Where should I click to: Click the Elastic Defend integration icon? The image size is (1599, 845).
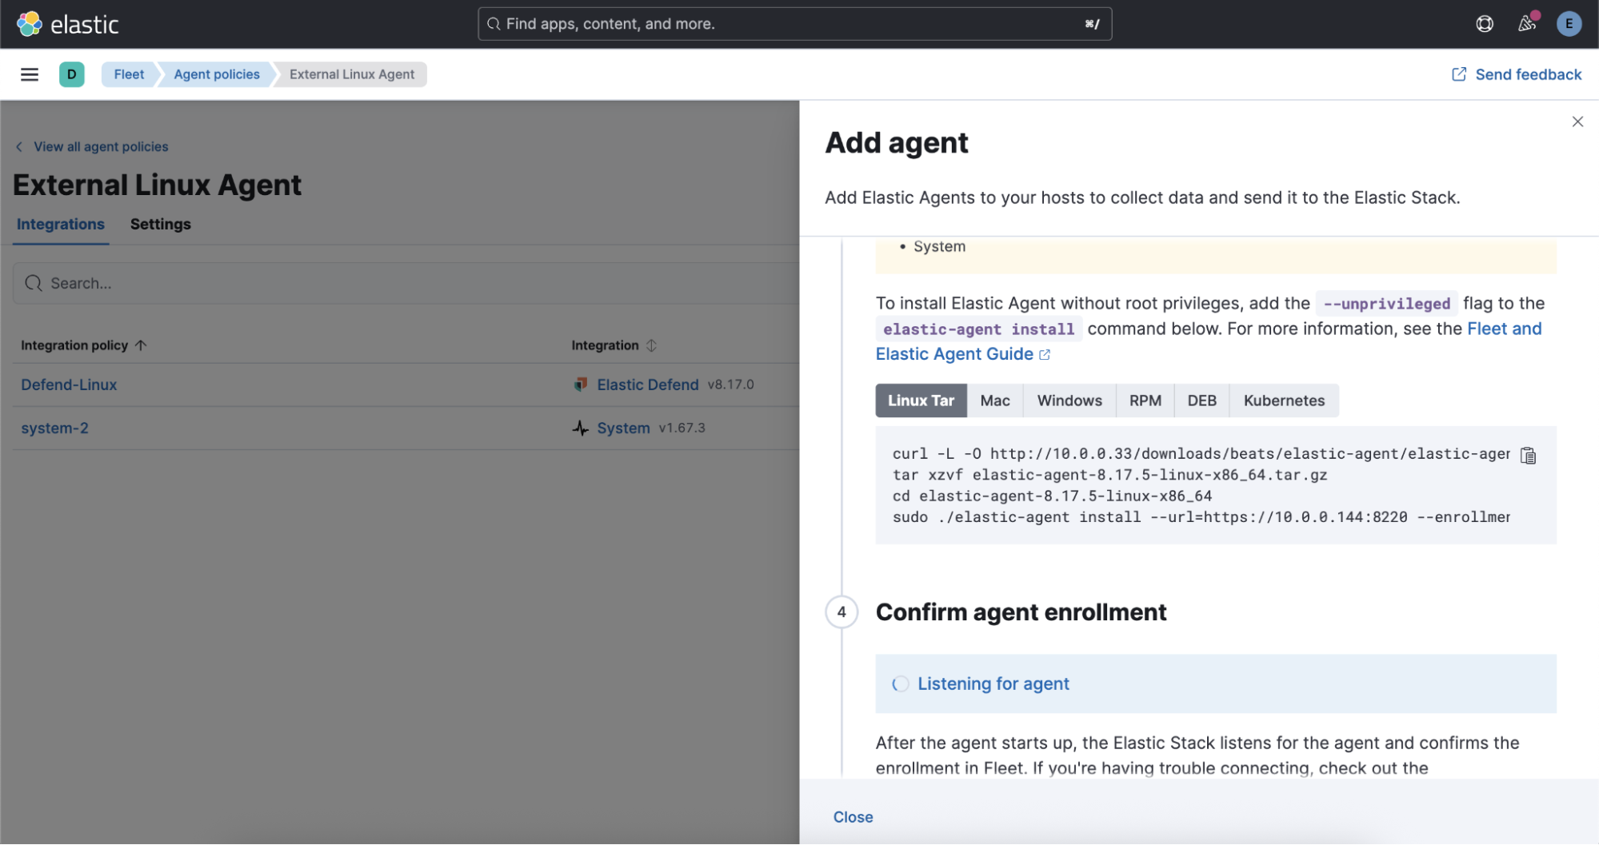pyautogui.click(x=580, y=384)
